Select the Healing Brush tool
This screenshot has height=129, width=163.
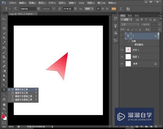pyautogui.click(x=4, y=47)
